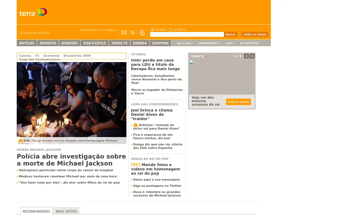Select the 'no Terra' search option
The height and width of the screenshot is (215, 345).
pyautogui.click(x=171, y=30)
